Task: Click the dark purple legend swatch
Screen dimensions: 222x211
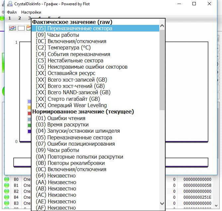Action: (x=29, y=131)
